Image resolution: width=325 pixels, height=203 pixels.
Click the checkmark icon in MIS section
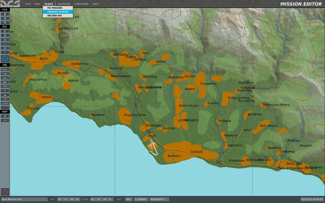[5, 52]
